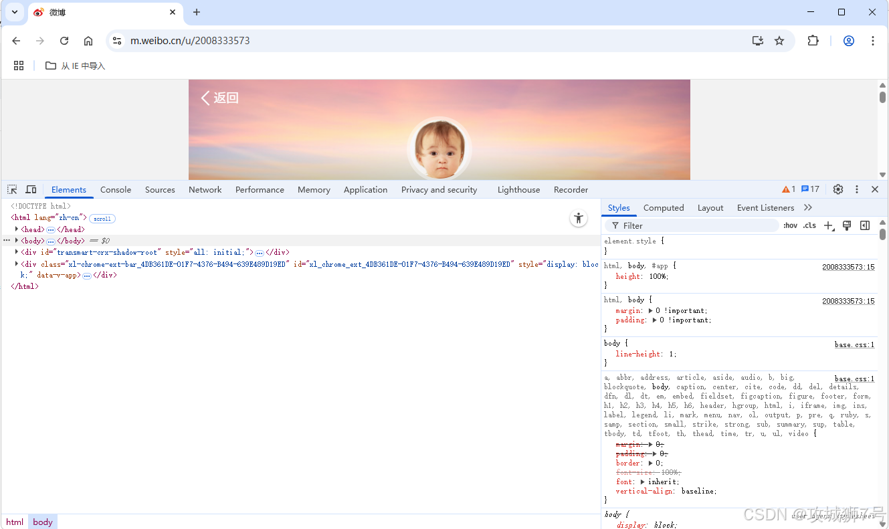
Task: Click the accessibility tree toggle button
Action: tap(579, 218)
